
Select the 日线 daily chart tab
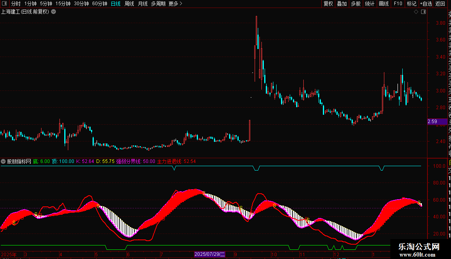(116, 4)
